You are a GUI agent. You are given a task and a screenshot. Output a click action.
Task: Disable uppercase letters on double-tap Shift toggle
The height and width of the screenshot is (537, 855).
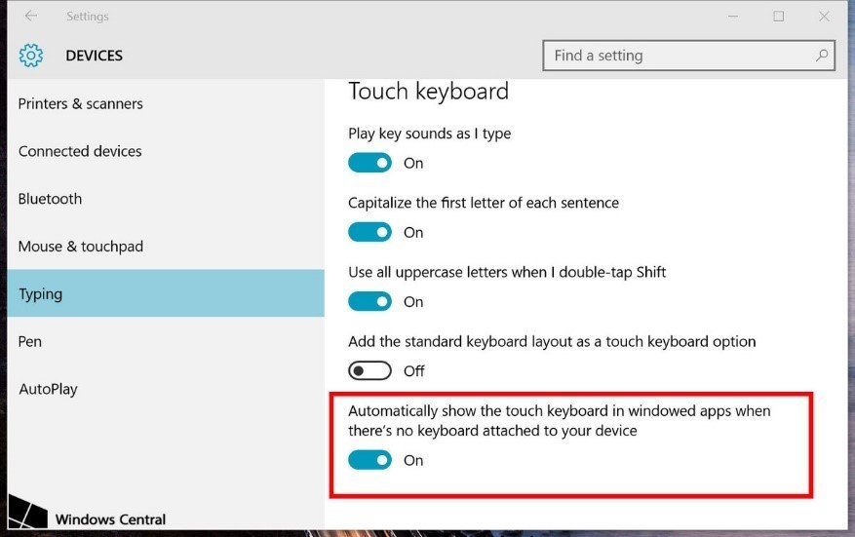tap(369, 301)
